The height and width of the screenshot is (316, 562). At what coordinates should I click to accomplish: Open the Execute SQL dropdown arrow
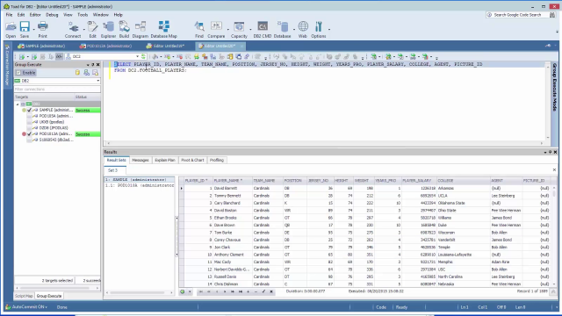click(27, 56)
